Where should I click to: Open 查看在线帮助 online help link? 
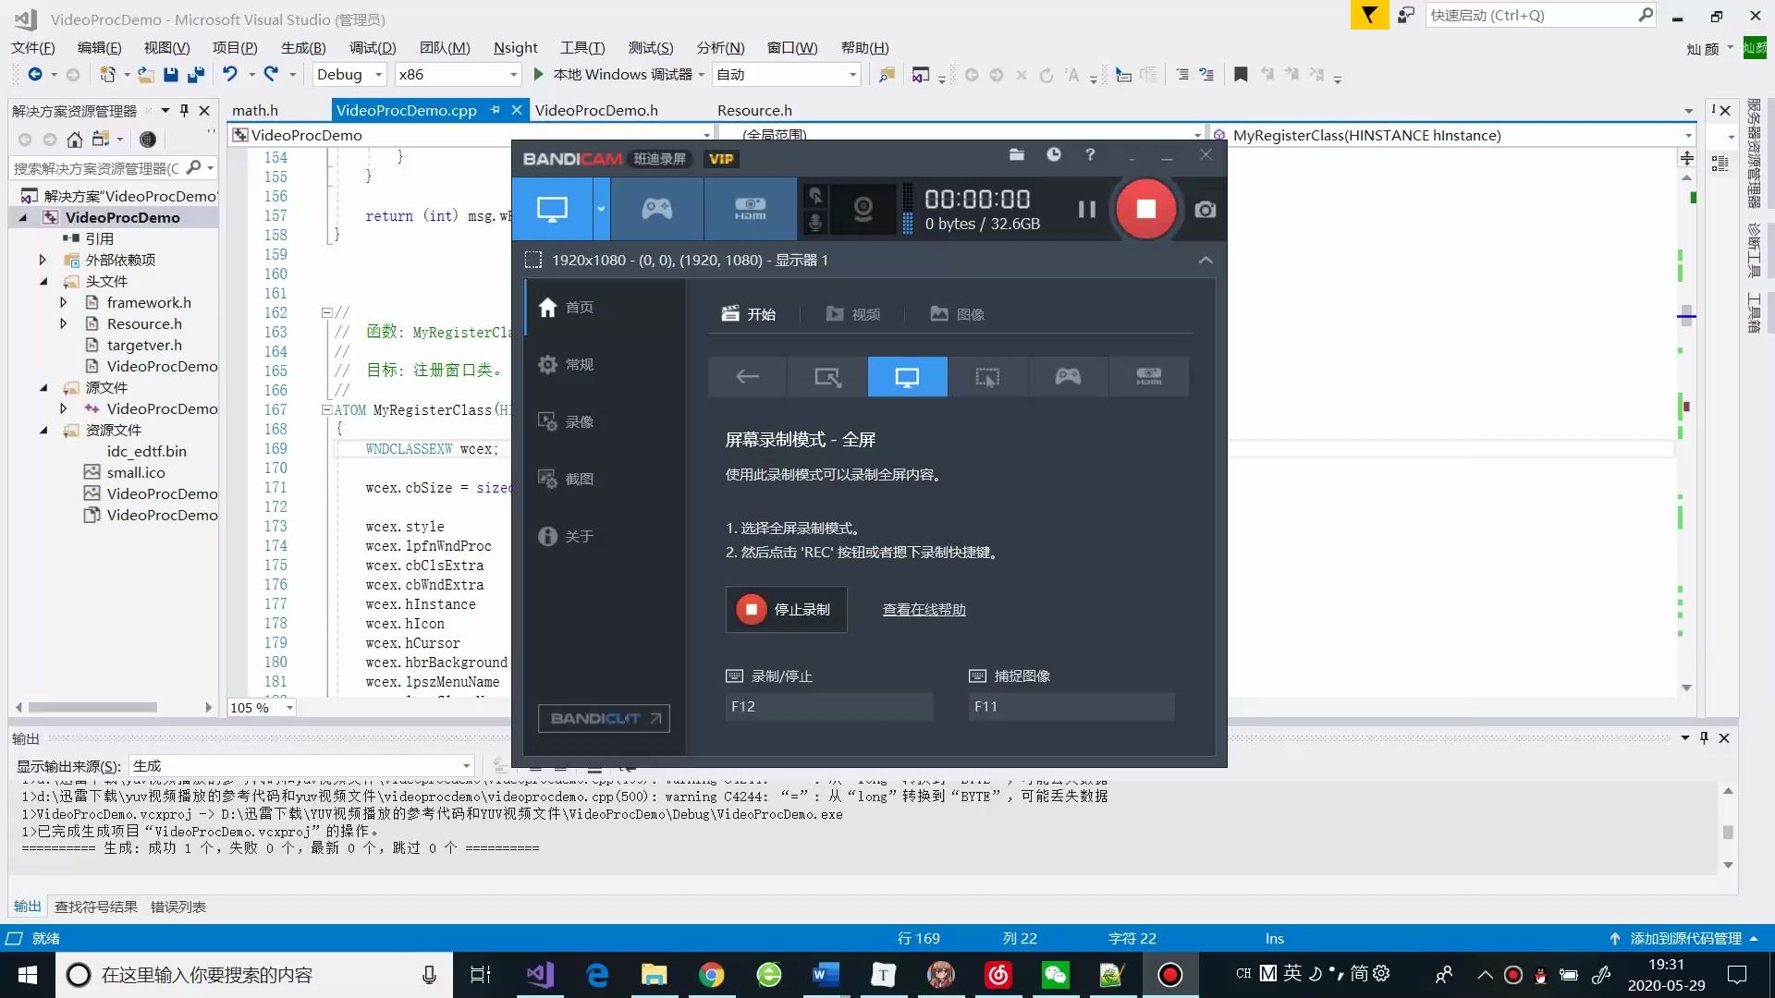point(923,608)
